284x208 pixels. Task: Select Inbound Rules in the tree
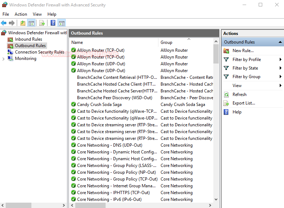pos(29,39)
